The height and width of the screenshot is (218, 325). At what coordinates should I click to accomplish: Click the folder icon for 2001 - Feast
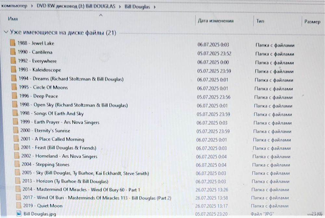[x=16, y=147]
